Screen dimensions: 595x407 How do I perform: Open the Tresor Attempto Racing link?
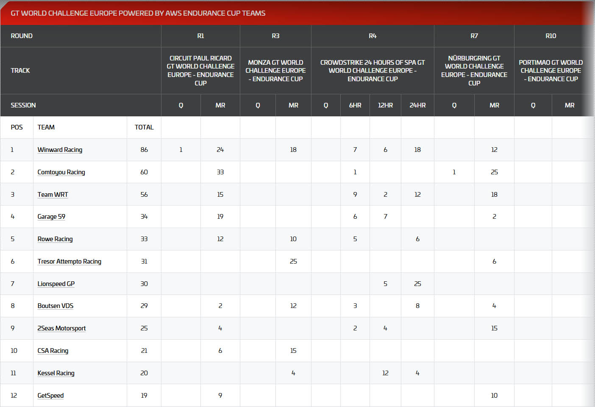(69, 261)
